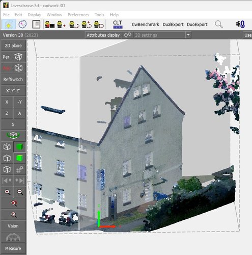Open the Edit menu

(18, 15)
